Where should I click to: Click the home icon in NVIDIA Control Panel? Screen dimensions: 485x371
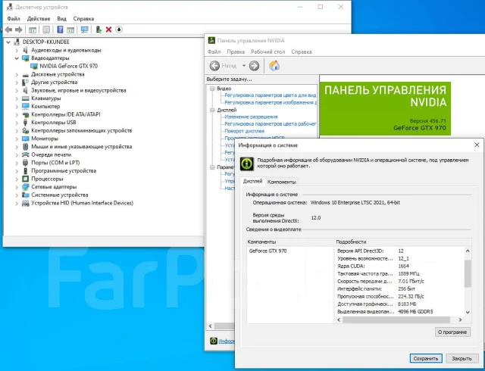(x=274, y=66)
